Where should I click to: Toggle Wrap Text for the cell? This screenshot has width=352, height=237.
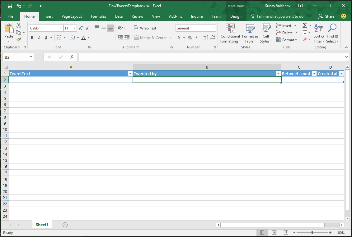[x=145, y=28]
